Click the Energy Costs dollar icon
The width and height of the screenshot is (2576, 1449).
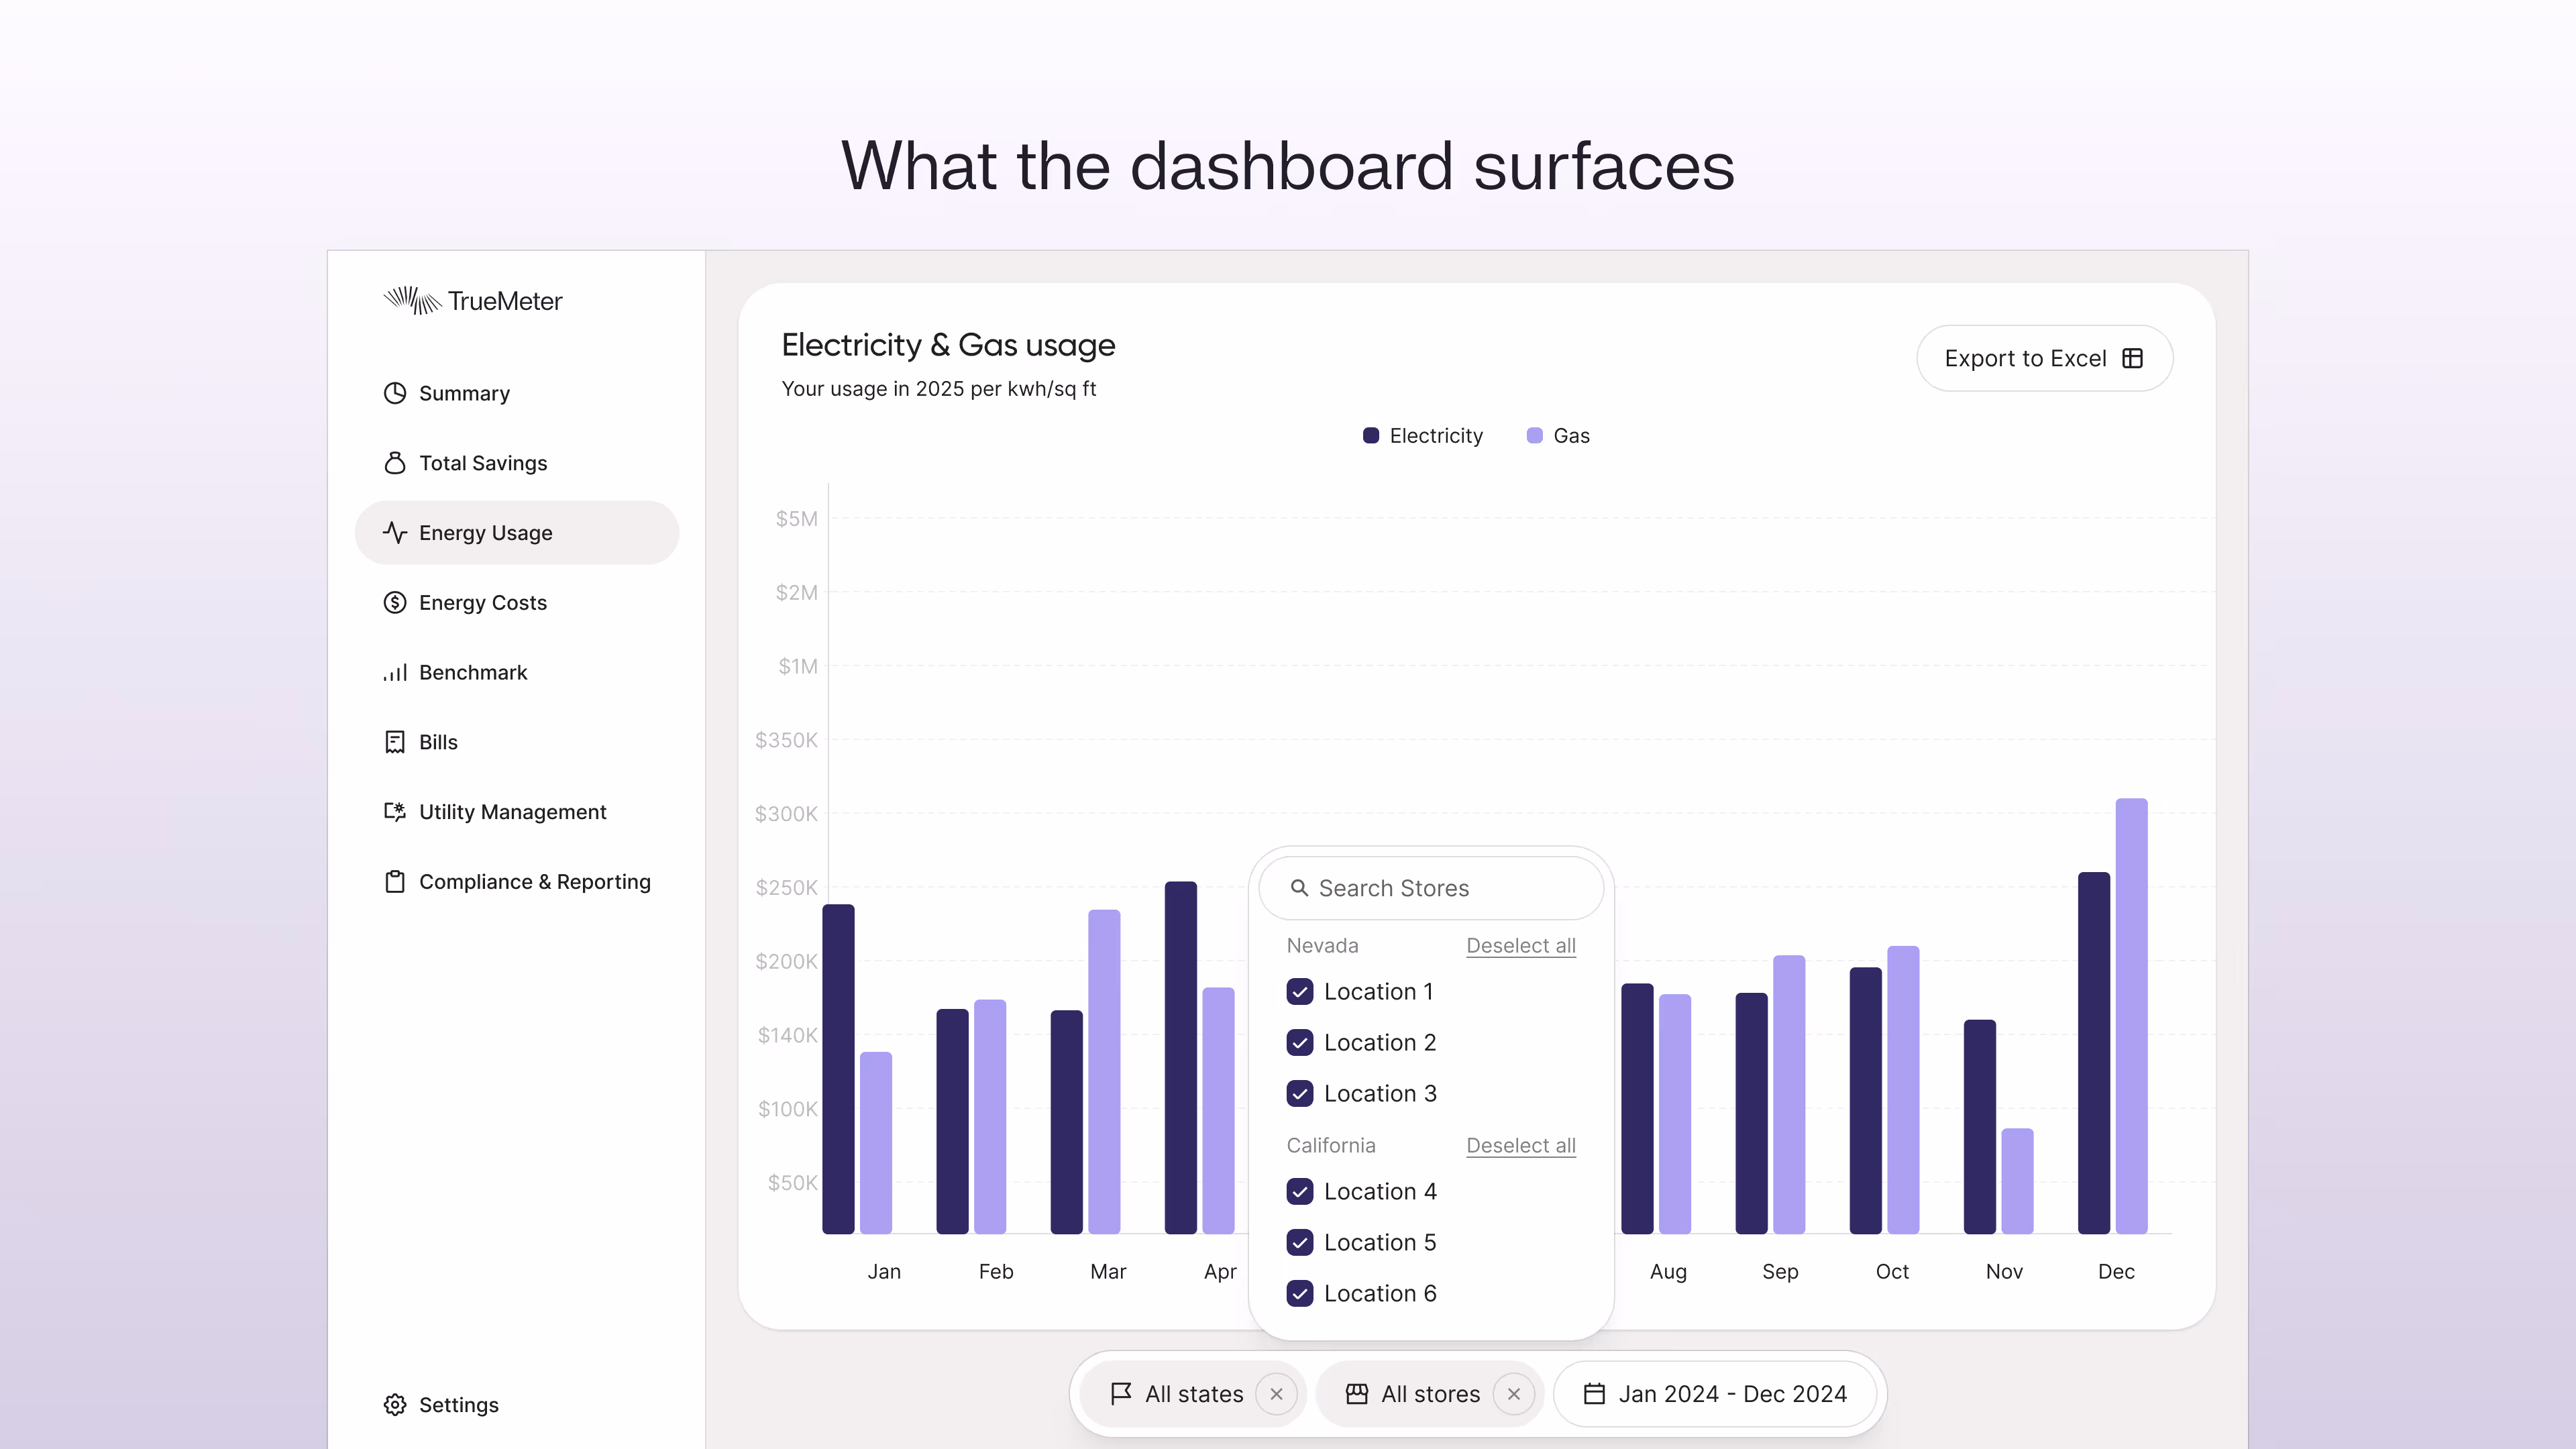(x=395, y=602)
